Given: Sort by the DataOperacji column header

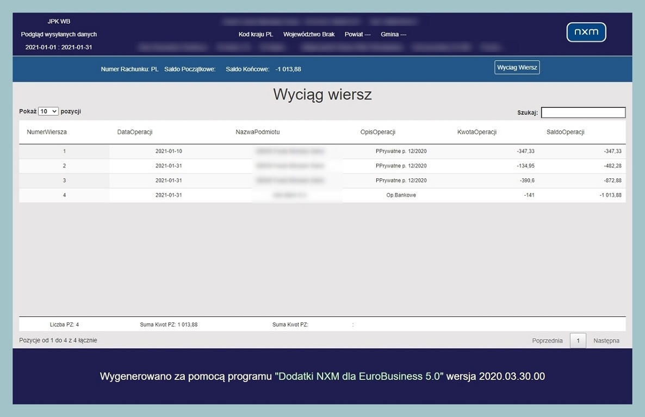Looking at the screenshot, I should tap(135, 132).
